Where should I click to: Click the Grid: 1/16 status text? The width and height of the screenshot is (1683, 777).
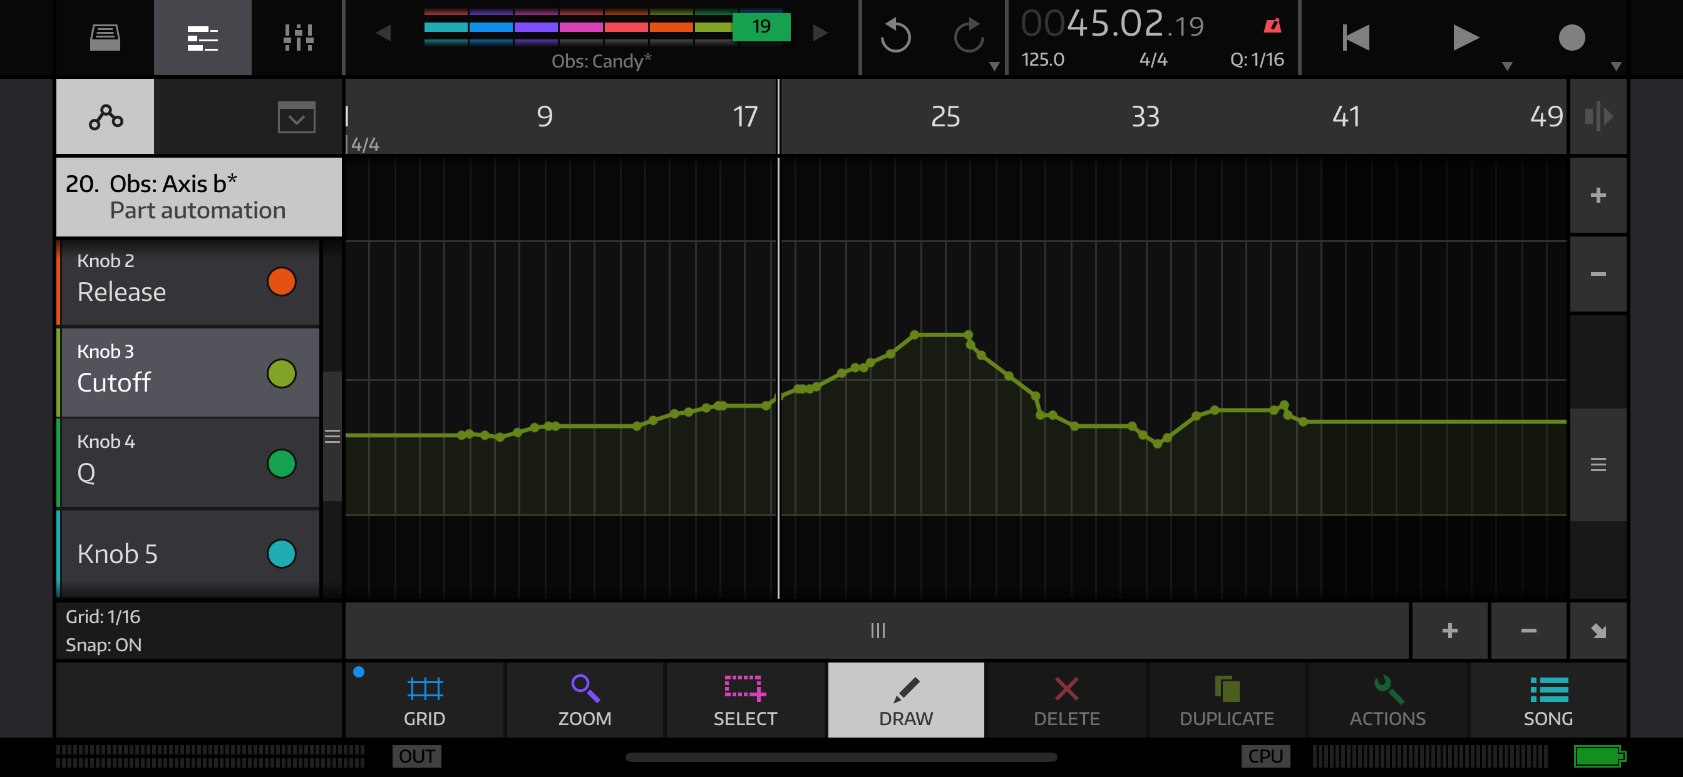click(x=103, y=616)
